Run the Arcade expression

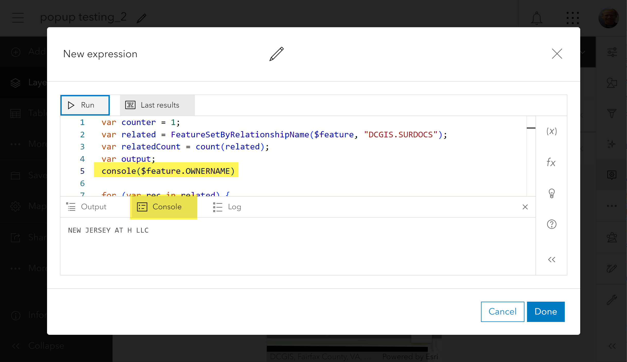85,105
